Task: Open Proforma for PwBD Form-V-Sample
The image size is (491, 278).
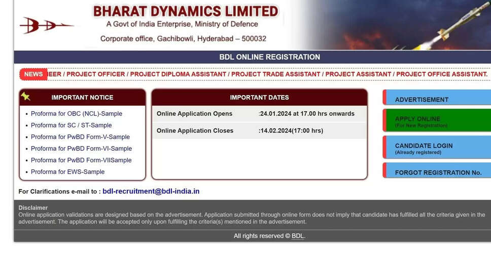Action: coord(80,137)
